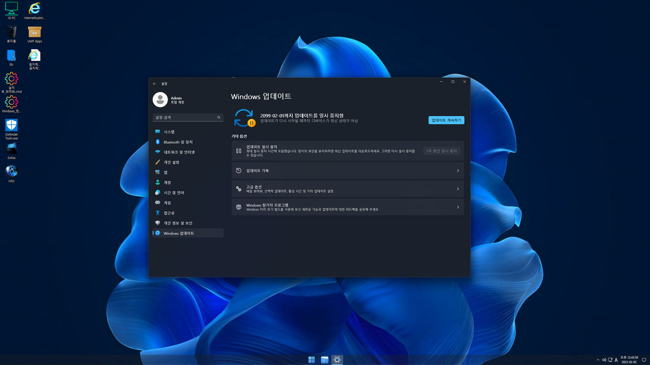
Task: Select the Info! desktop icon
Action: coord(11,174)
